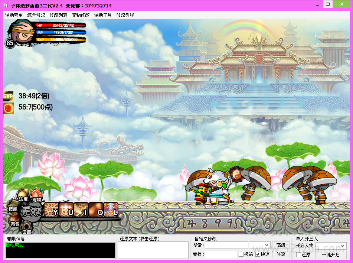This screenshot has width=353, height=263.
Task: Click the EXP double-experience buff icon
Action: click(8, 96)
